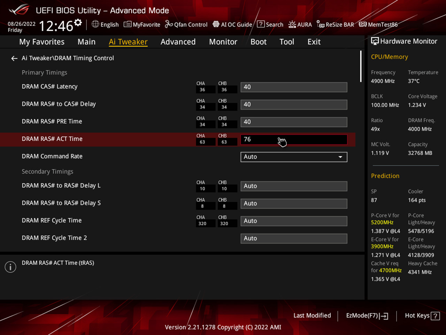Expand DRAM Command Rate dropdown
Image resolution: width=446 pixels, height=335 pixels.
tap(294, 157)
